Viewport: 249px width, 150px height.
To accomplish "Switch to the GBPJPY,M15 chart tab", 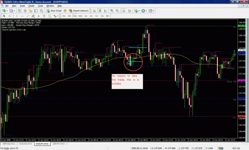I will (59, 144).
